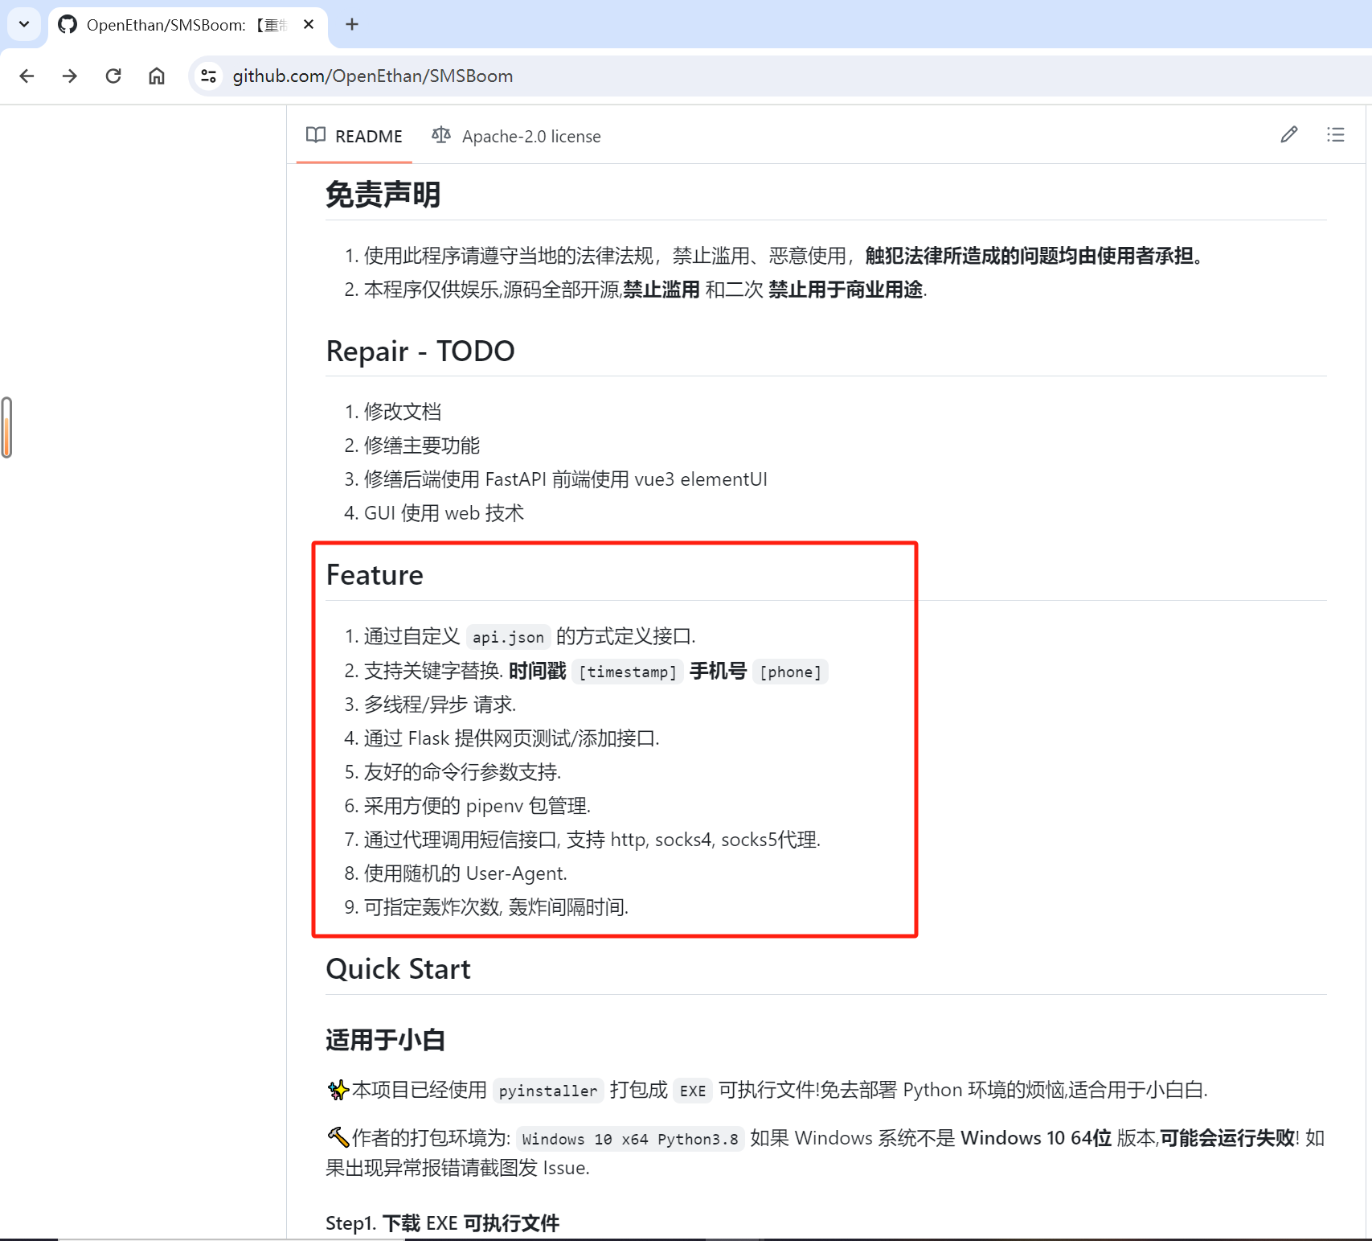
Task: Click the feature item mentioning Flask
Action: coord(512,738)
